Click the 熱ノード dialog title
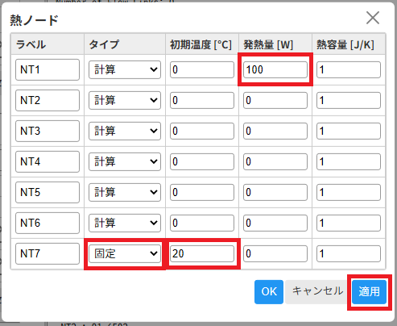 click(x=34, y=20)
